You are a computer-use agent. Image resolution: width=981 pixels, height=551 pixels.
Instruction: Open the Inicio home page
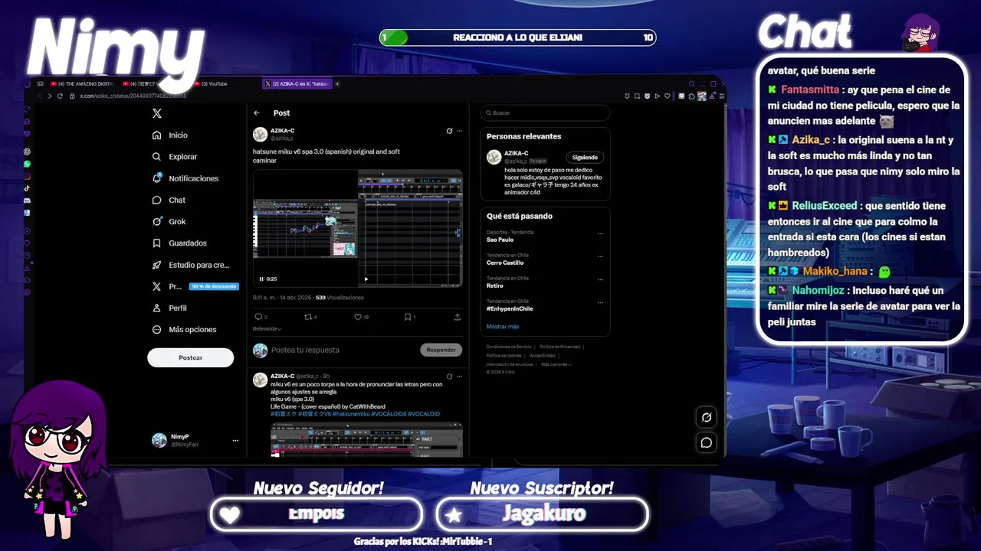(x=170, y=135)
